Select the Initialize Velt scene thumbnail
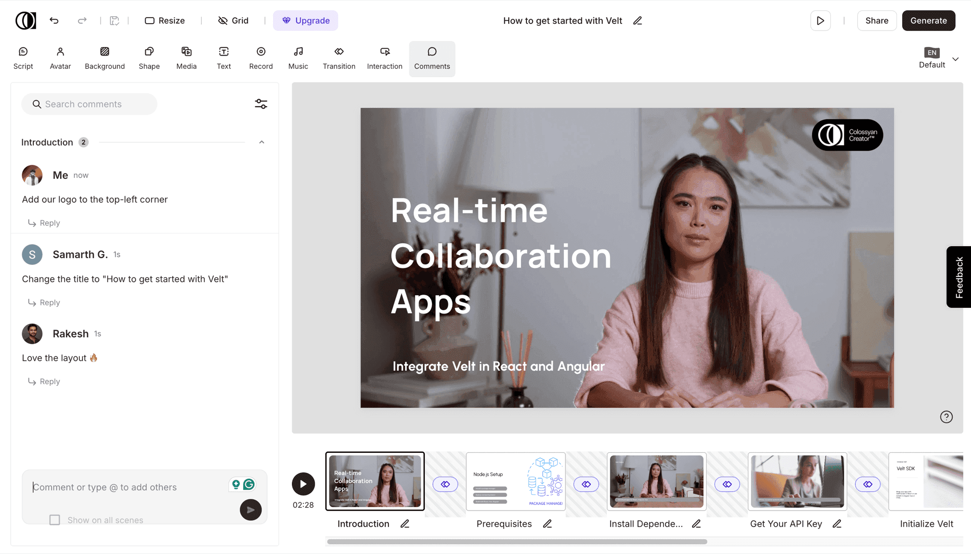Viewport: 971px width, 554px height. click(x=926, y=481)
